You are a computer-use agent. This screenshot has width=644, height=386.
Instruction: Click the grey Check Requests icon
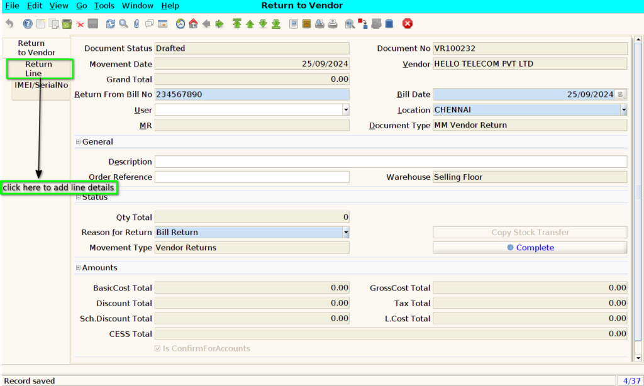376,24
